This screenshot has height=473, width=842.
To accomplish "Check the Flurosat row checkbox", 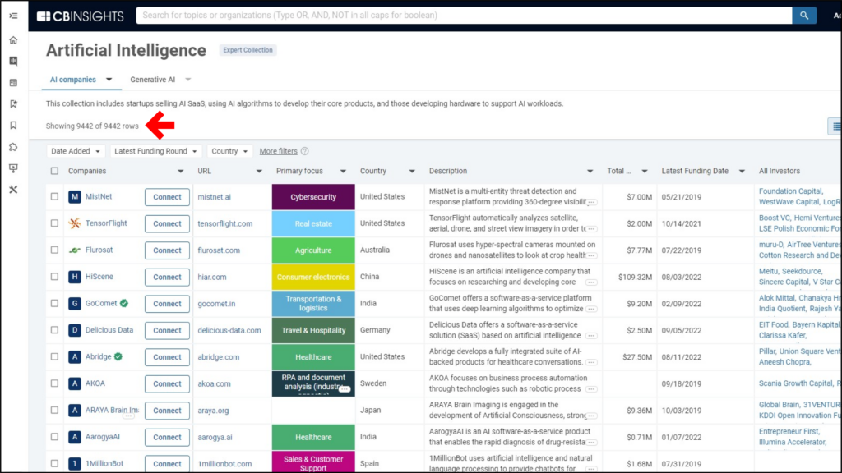I will pyautogui.click(x=55, y=250).
